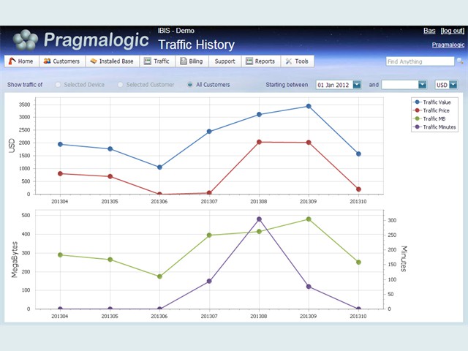Screen dimensions: 468x351
Task: Open the Tools menu
Action: pyautogui.click(x=298, y=61)
